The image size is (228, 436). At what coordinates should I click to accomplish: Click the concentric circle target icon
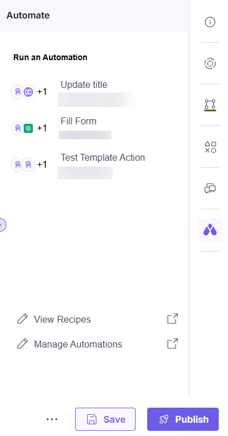210,64
